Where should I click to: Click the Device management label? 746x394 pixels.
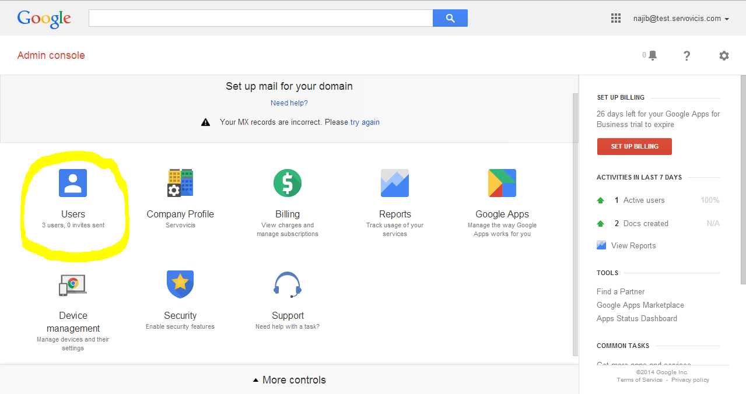coord(73,322)
